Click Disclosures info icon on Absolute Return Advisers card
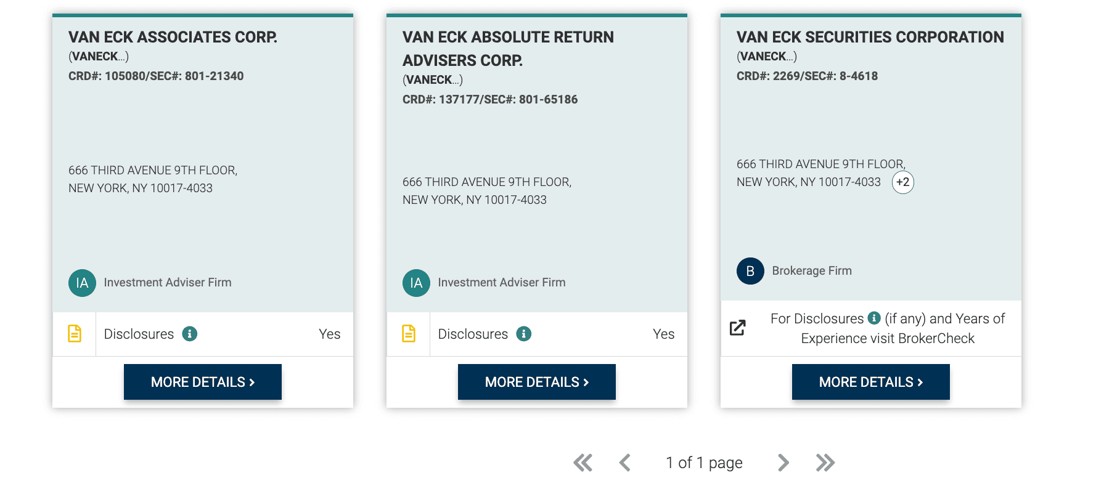The height and width of the screenshot is (494, 1096). pyautogui.click(x=524, y=334)
